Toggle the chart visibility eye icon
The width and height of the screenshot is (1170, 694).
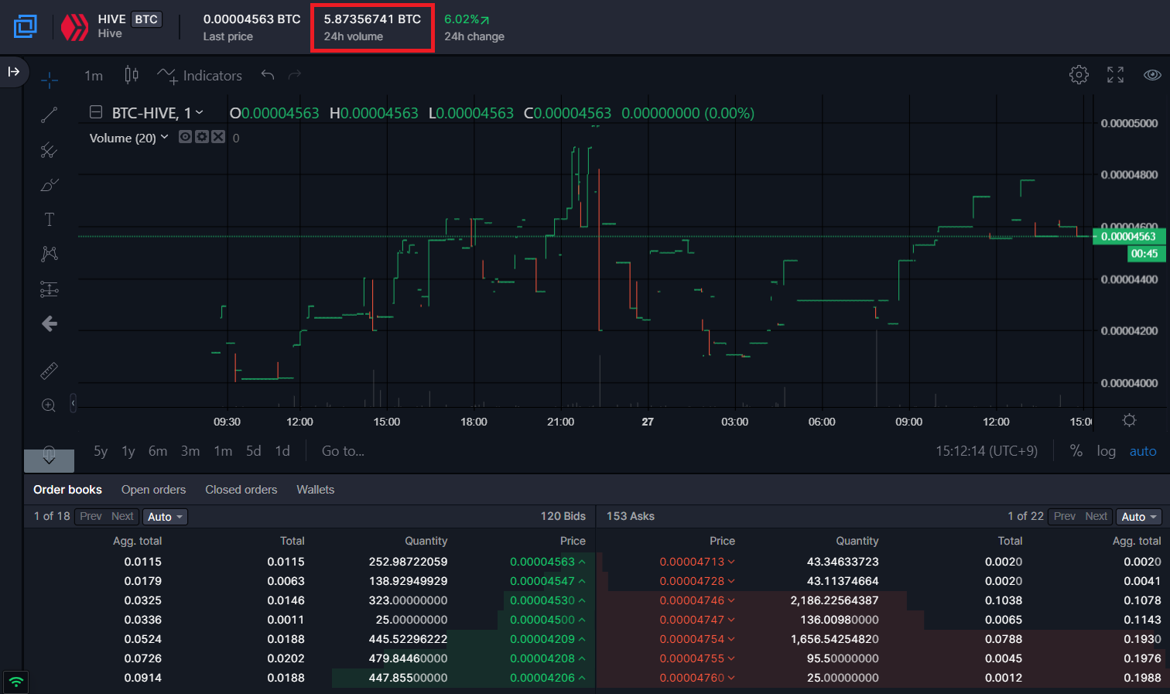point(1152,74)
